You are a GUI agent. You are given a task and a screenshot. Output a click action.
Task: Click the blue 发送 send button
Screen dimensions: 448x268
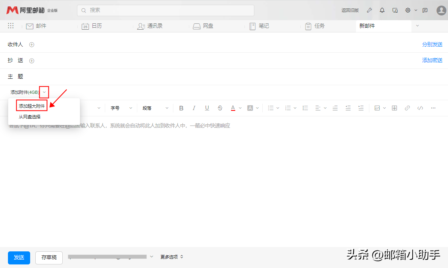[19, 257]
